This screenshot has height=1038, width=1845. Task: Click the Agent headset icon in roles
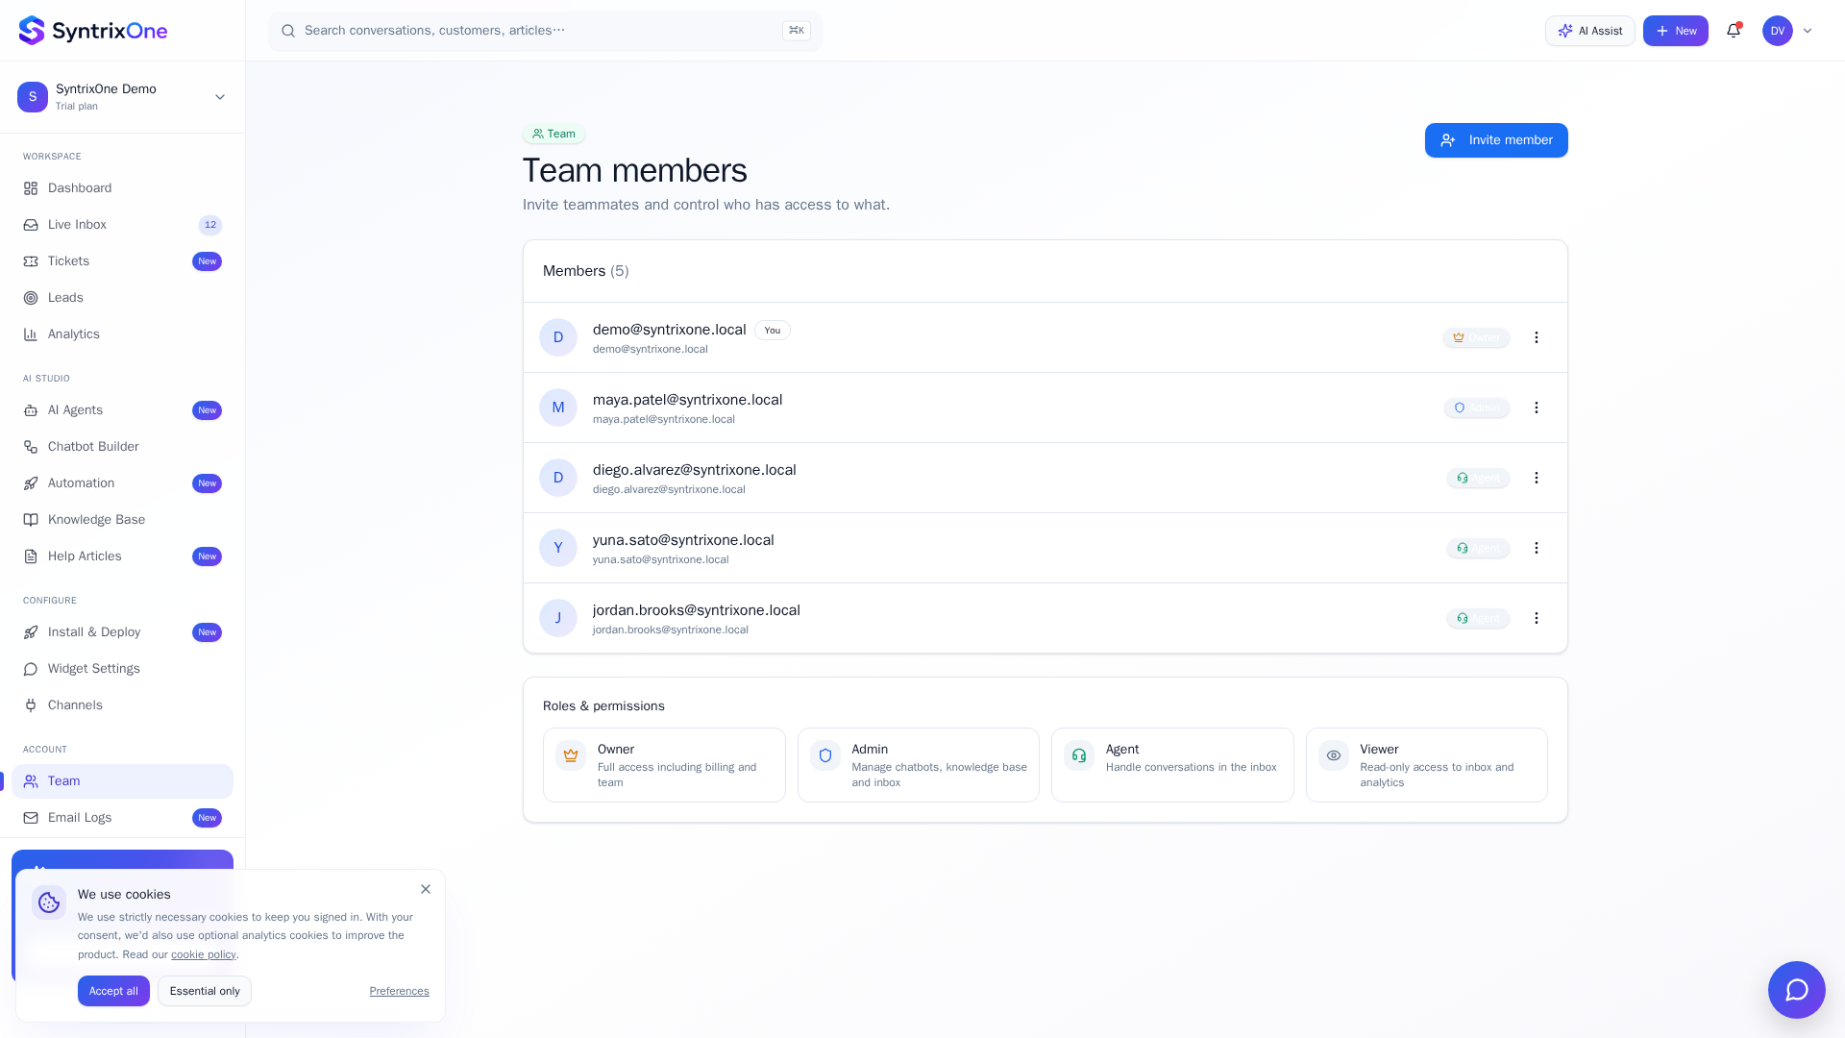point(1079,755)
